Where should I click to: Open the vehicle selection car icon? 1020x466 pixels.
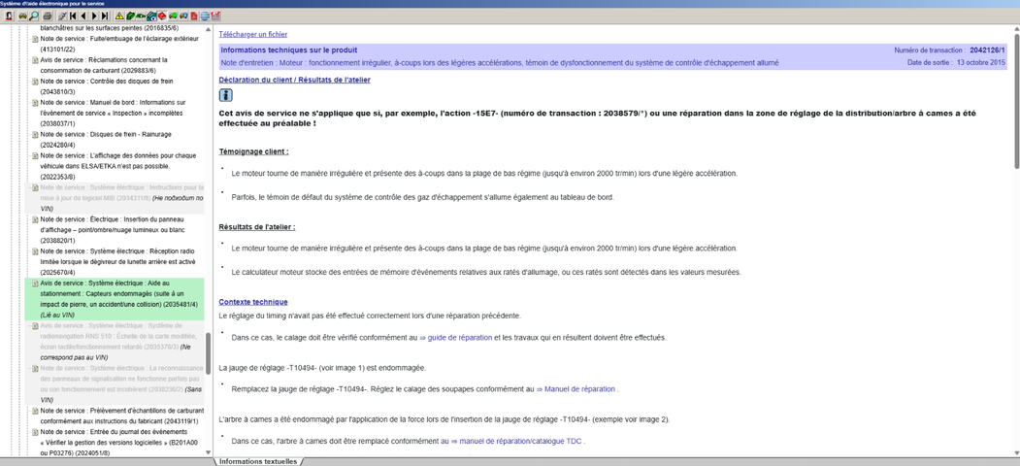22,16
